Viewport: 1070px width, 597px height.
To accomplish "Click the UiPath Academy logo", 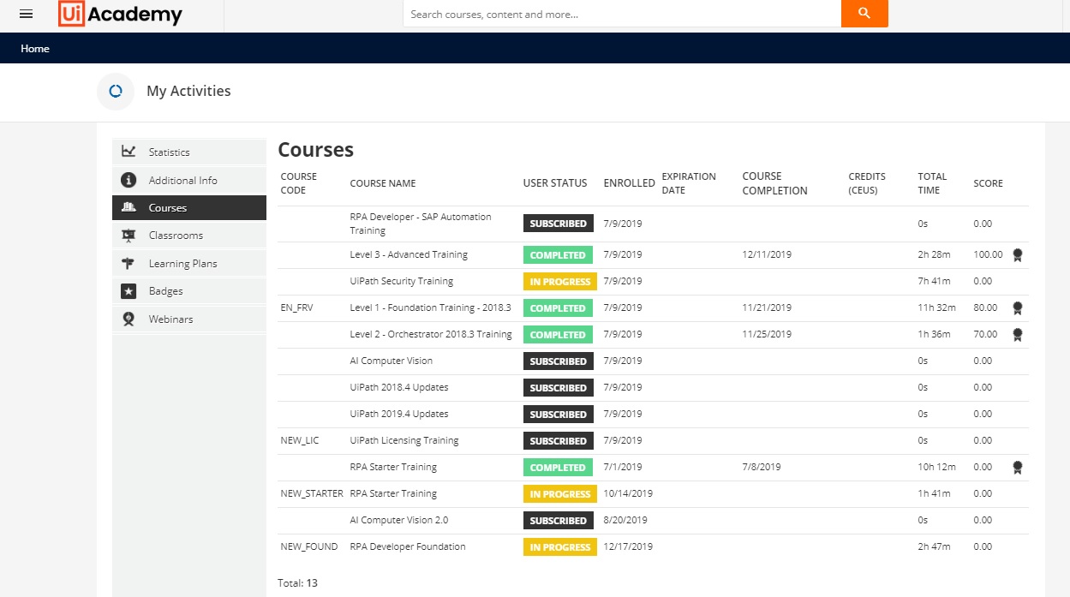I will coord(120,14).
